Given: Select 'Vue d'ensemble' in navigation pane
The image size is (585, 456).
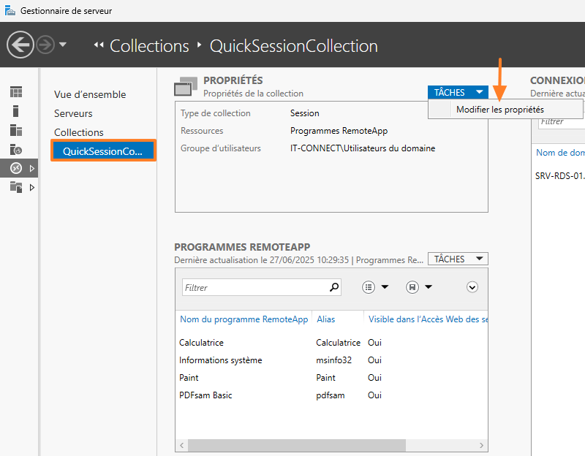Looking at the screenshot, I should 90,94.
